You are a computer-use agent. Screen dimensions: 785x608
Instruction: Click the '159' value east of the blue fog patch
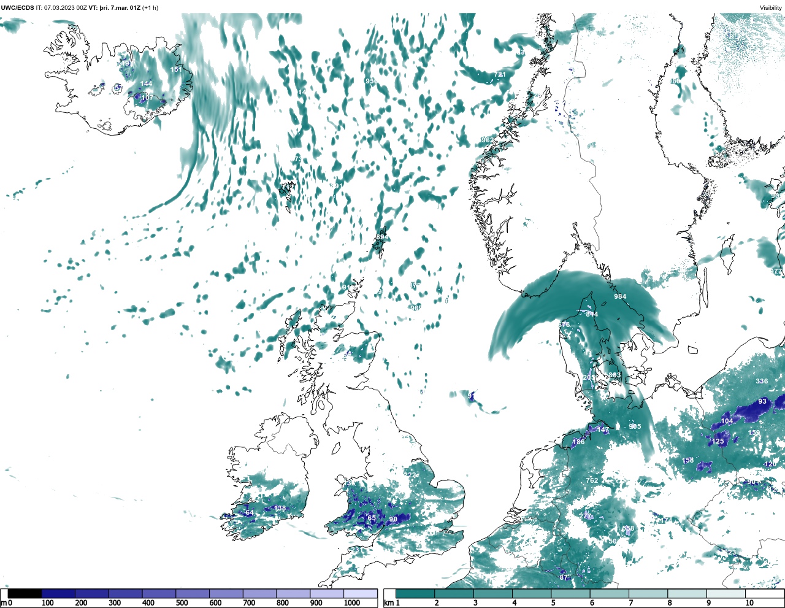pyautogui.click(x=754, y=433)
